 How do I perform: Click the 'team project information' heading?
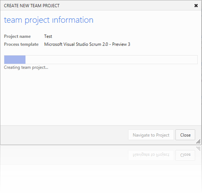coord(48,20)
